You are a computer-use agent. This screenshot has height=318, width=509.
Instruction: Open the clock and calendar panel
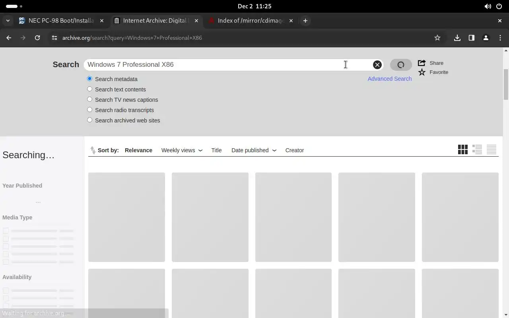click(254, 6)
